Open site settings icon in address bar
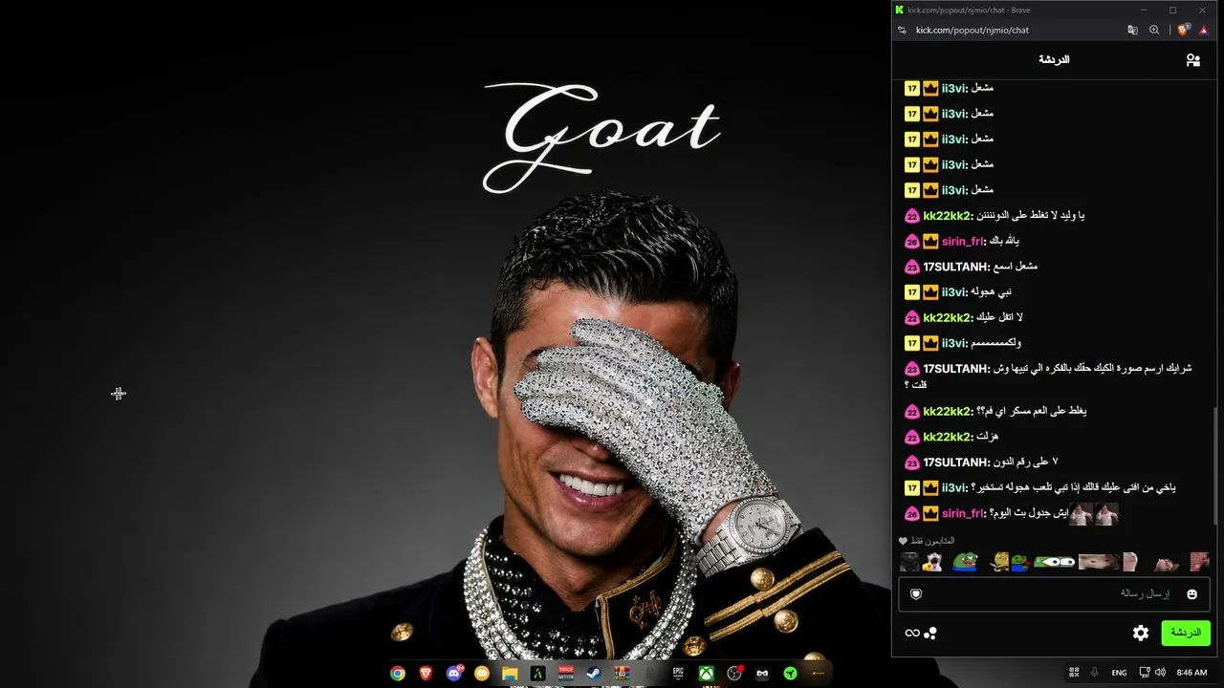 pos(902,30)
